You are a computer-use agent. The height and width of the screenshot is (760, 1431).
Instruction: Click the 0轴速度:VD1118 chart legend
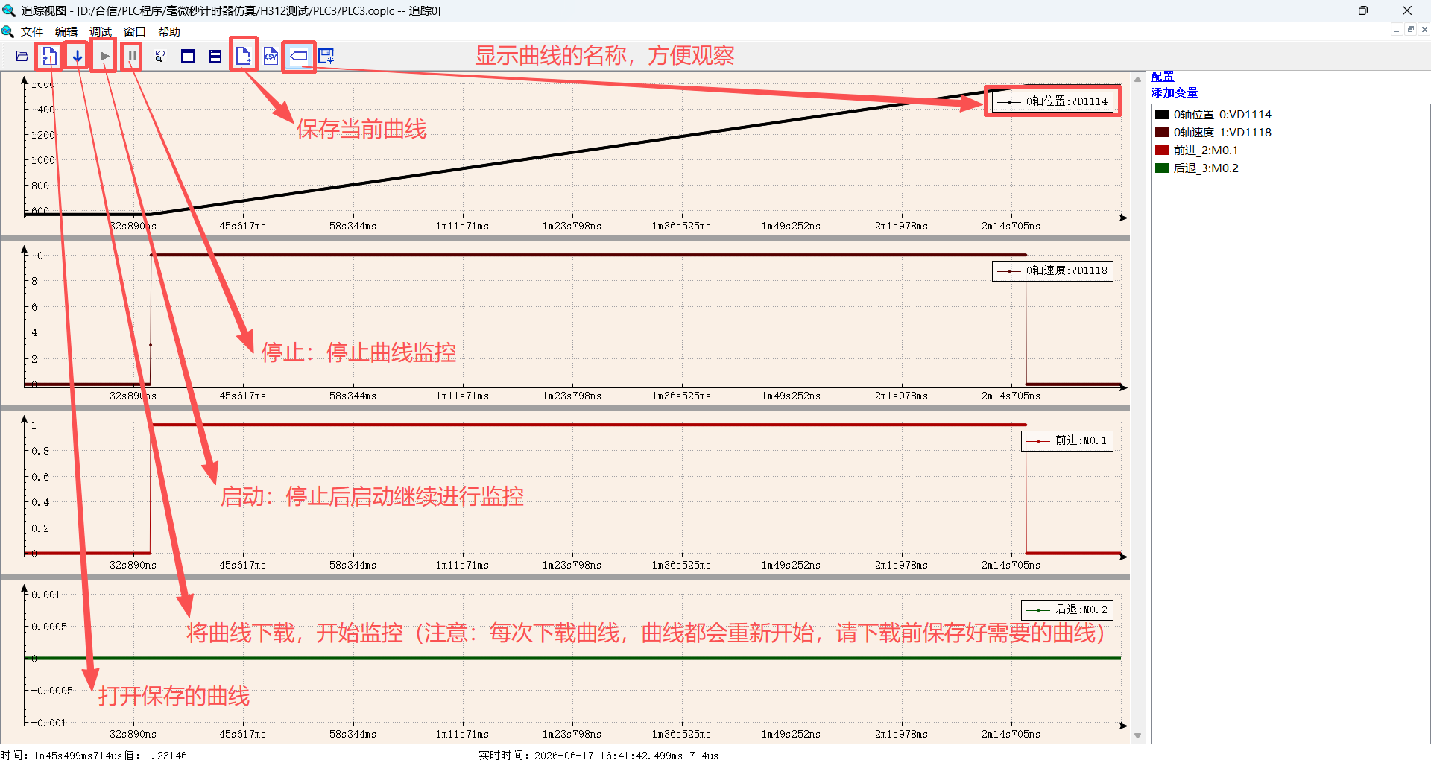(x=1052, y=270)
